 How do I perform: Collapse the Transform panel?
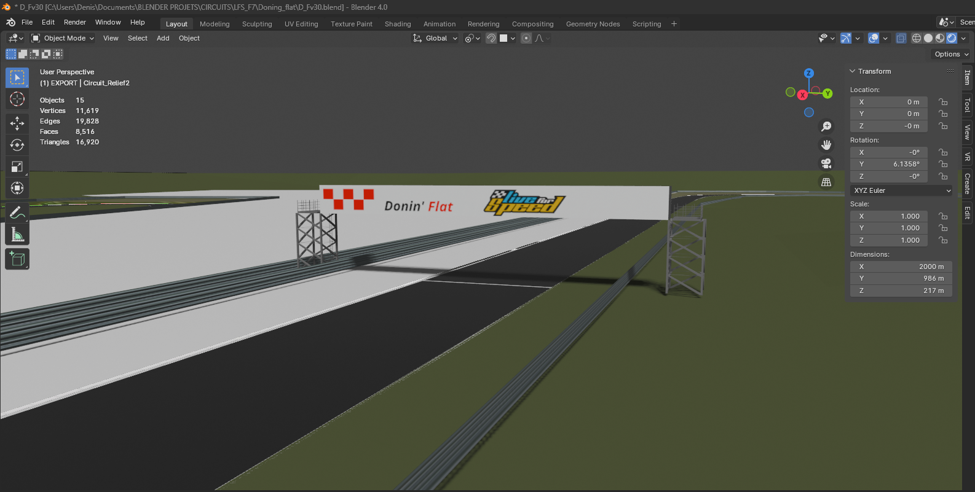click(853, 71)
